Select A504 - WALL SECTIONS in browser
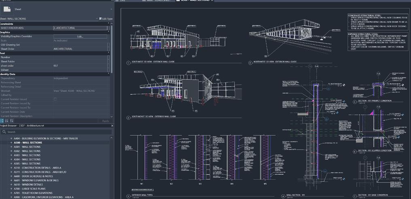 pyautogui.click(x=27, y=159)
